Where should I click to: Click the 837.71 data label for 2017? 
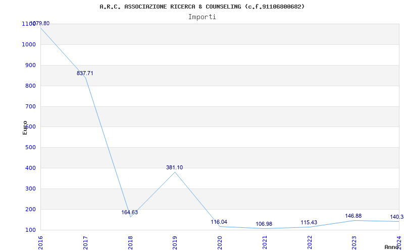pyautogui.click(x=85, y=73)
